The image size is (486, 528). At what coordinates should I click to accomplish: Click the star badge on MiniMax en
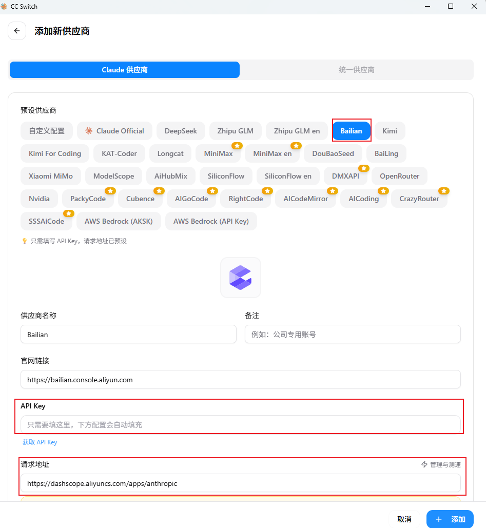296,146
